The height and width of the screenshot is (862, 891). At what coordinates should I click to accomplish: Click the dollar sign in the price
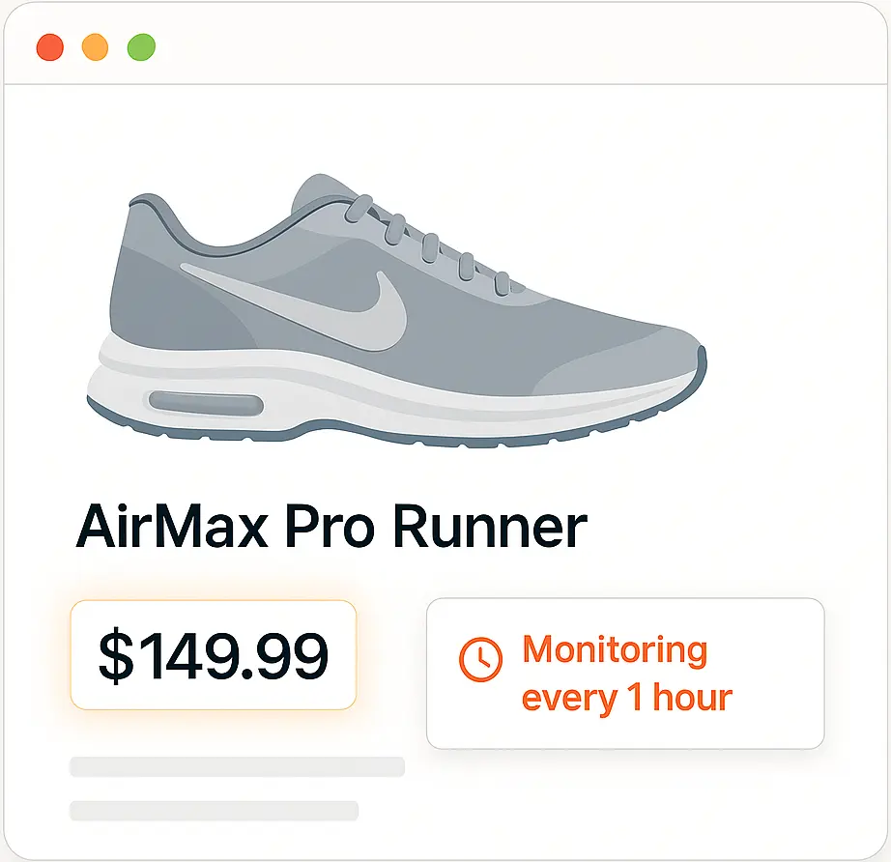click(115, 656)
